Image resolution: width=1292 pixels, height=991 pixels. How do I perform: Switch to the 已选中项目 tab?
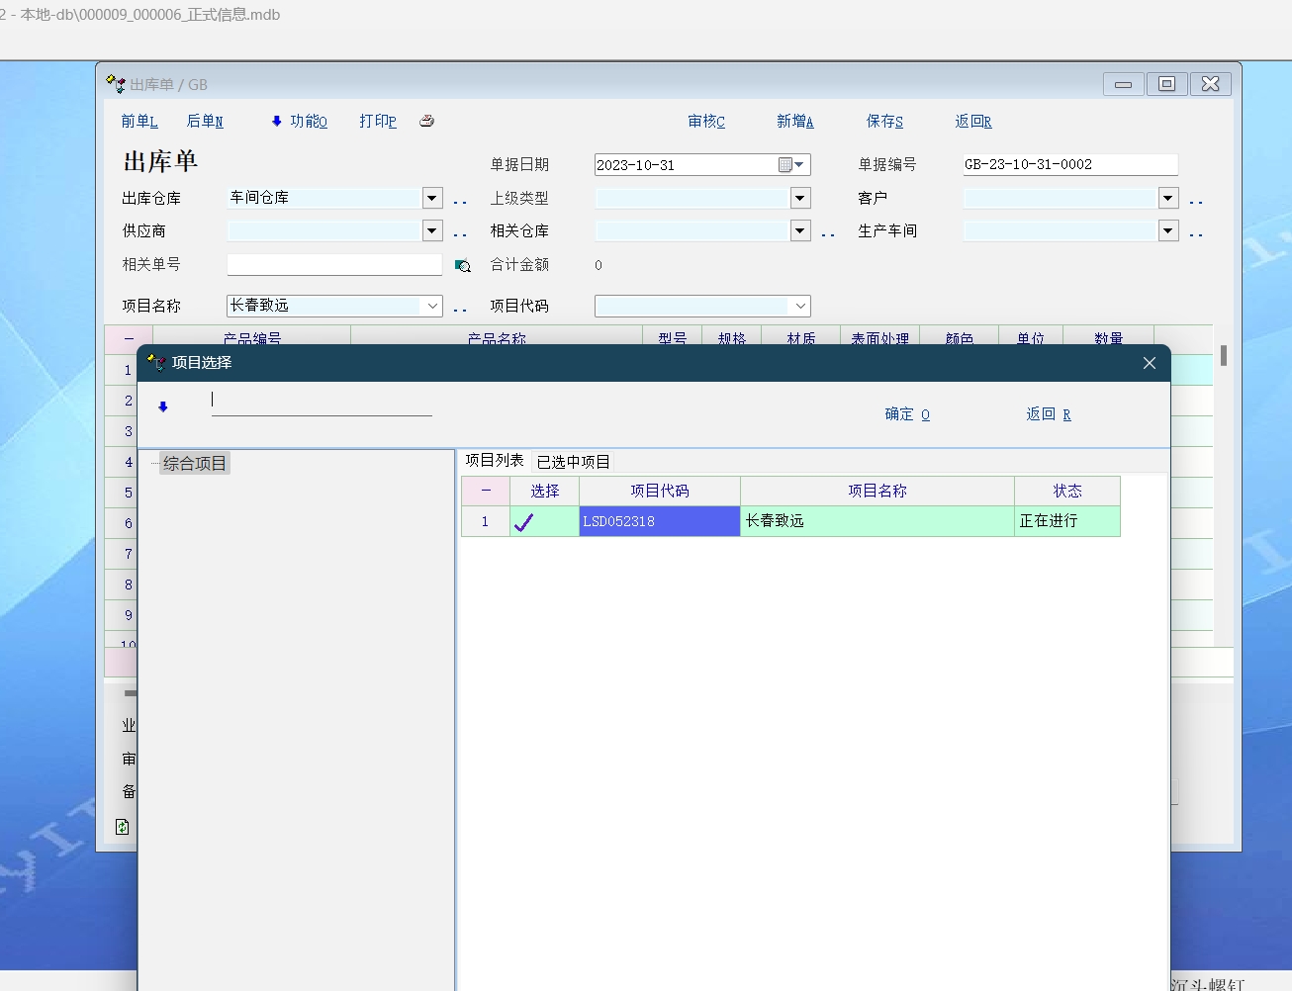(x=573, y=462)
